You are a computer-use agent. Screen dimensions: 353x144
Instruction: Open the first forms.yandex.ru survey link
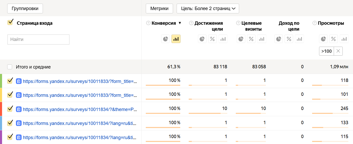click(x=80, y=81)
